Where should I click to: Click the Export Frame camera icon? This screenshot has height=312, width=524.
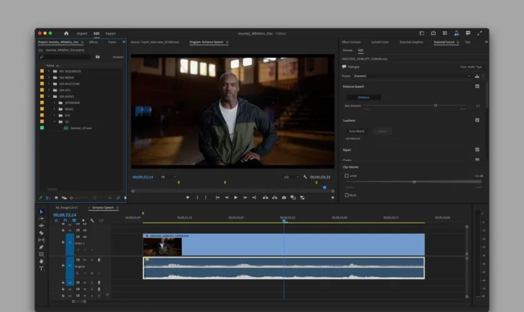(284, 197)
